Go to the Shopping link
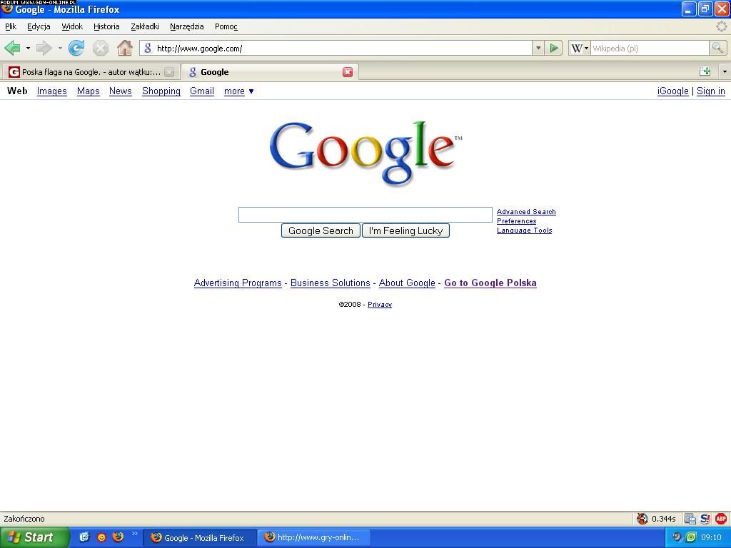The width and height of the screenshot is (731, 548). 161,91
